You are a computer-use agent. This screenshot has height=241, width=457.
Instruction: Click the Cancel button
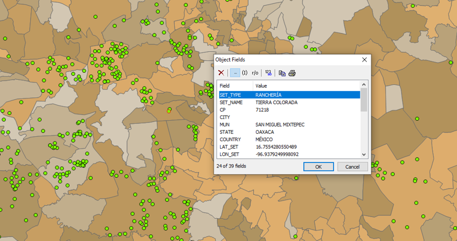coord(352,167)
